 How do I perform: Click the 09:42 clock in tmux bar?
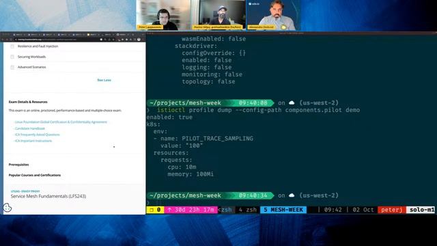tap(333, 210)
